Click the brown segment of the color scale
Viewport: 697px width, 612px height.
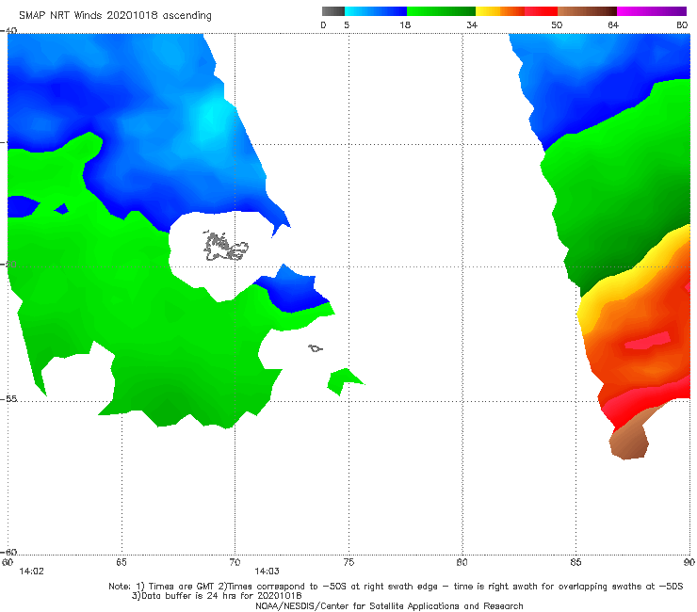click(x=587, y=11)
